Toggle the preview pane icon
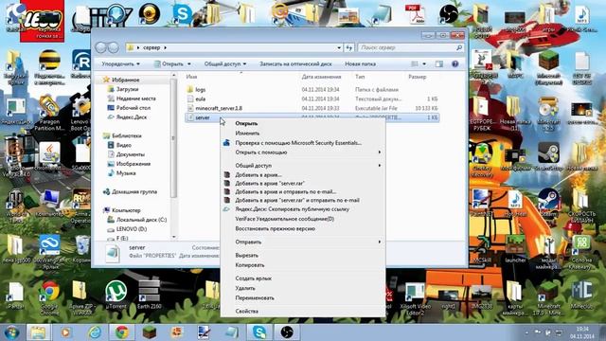Image resolution: width=606 pixels, height=341 pixels. click(439, 63)
